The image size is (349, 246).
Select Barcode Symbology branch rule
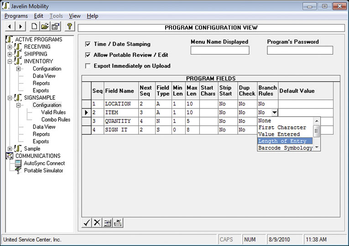(285, 148)
